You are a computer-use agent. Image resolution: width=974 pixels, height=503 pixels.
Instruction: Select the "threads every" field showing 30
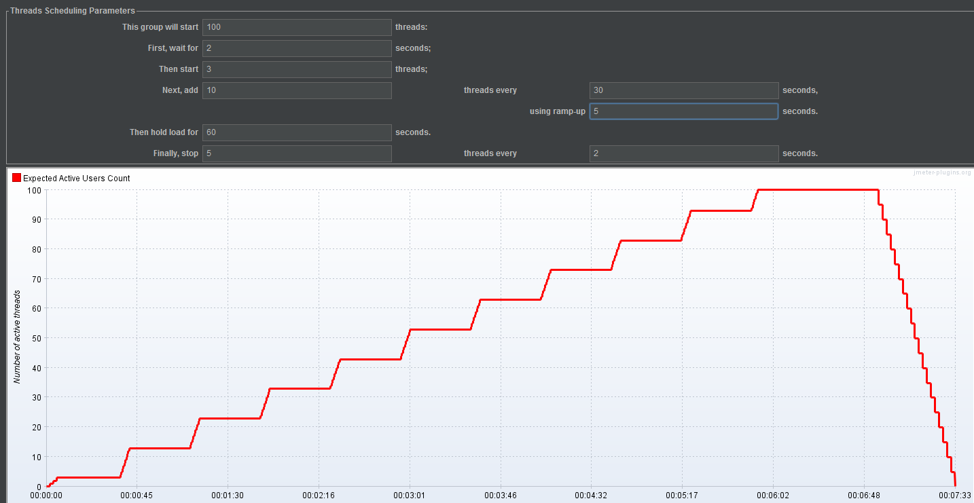[683, 90]
